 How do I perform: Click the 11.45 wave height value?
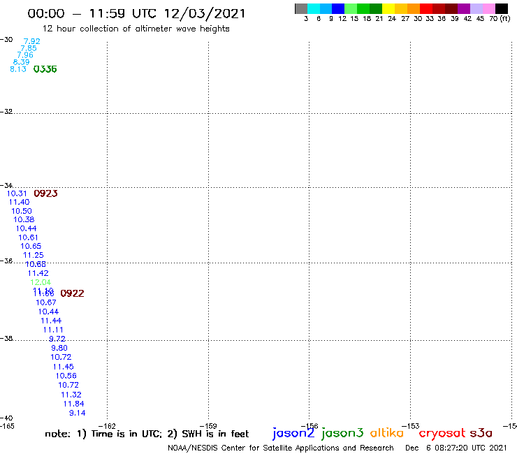[64, 367]
